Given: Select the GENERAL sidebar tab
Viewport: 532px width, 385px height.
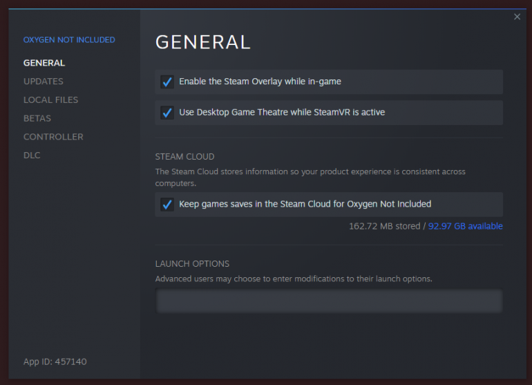Looking at the screenshot, I should pos(44,63).
